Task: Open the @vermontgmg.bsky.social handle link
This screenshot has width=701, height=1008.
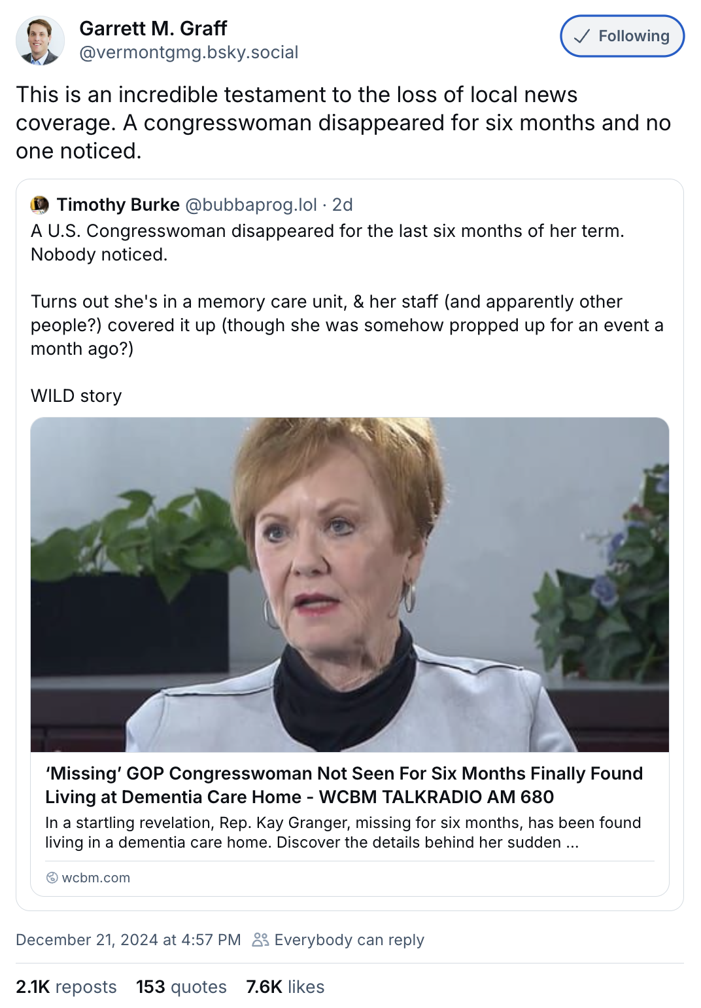Action: point(188,52)
